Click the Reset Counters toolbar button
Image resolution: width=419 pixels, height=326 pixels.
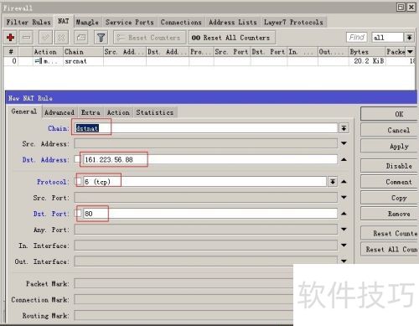(x=149, y=38)
